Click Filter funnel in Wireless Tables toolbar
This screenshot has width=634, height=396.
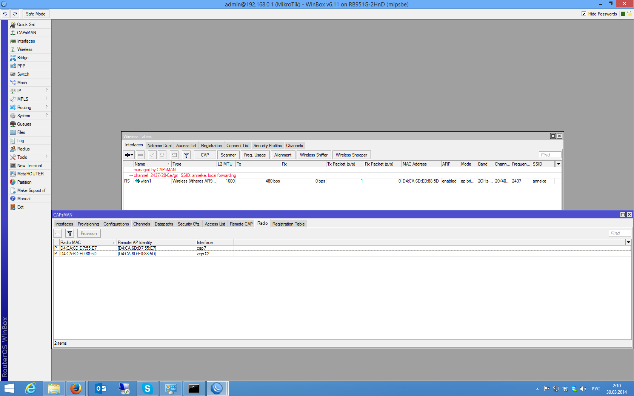[186, 155]
